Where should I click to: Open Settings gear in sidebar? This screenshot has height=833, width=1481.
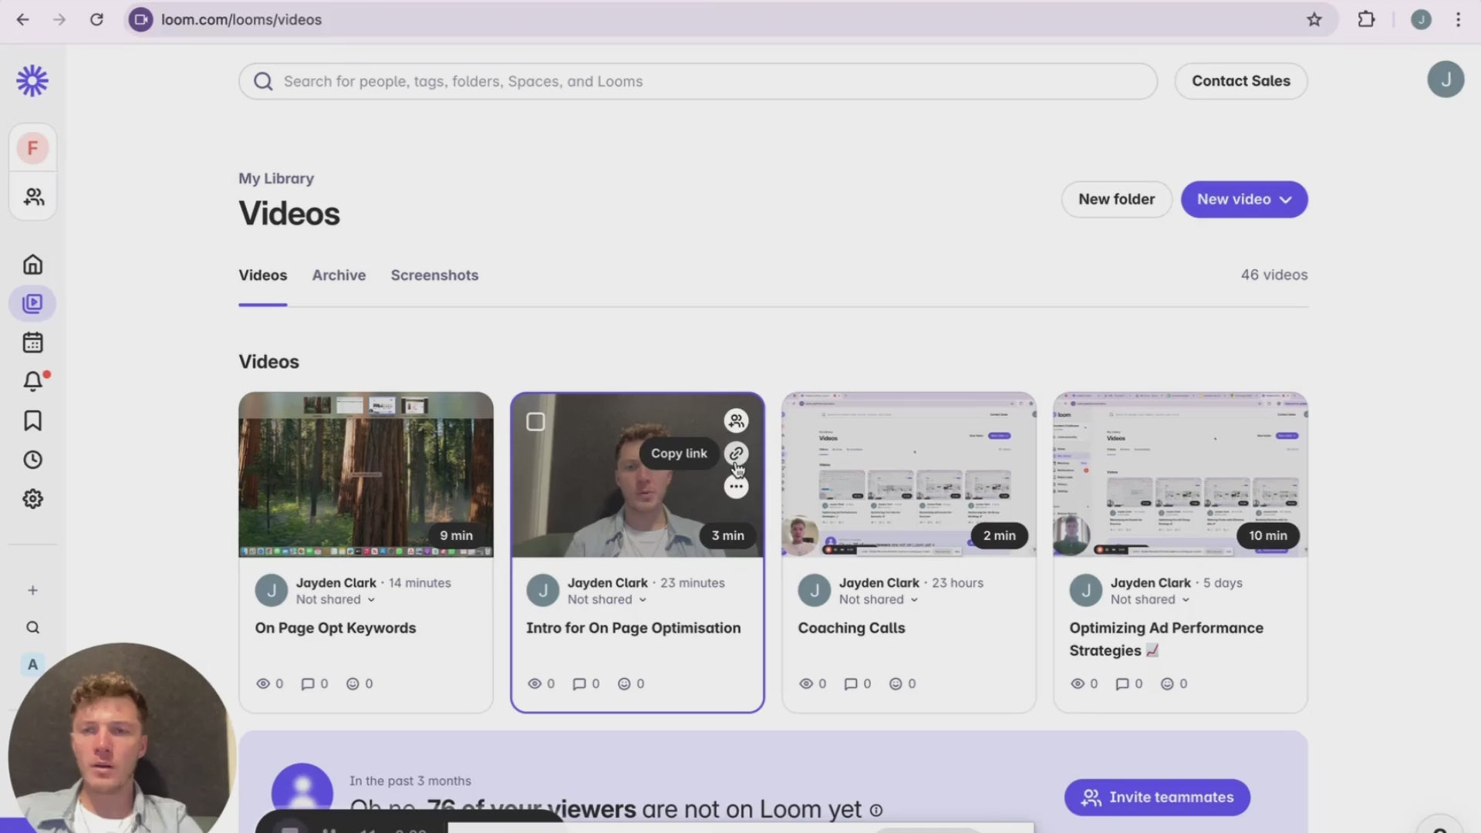click(32, 499)
